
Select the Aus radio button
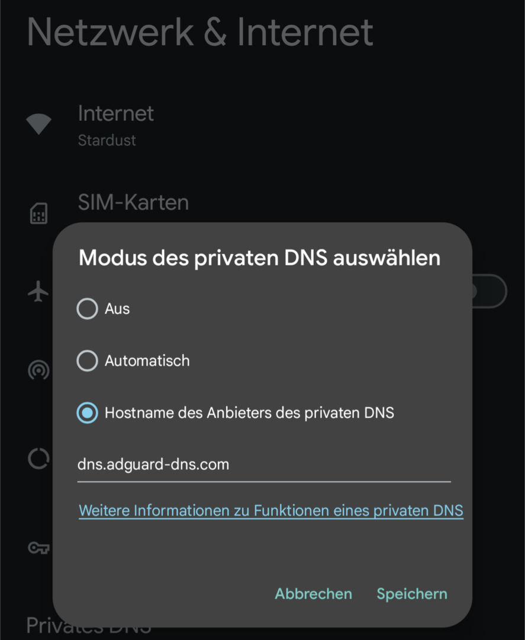click(x=88, y=309)
